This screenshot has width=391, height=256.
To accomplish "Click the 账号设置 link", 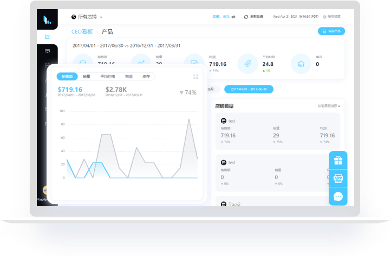I will 334,16.
